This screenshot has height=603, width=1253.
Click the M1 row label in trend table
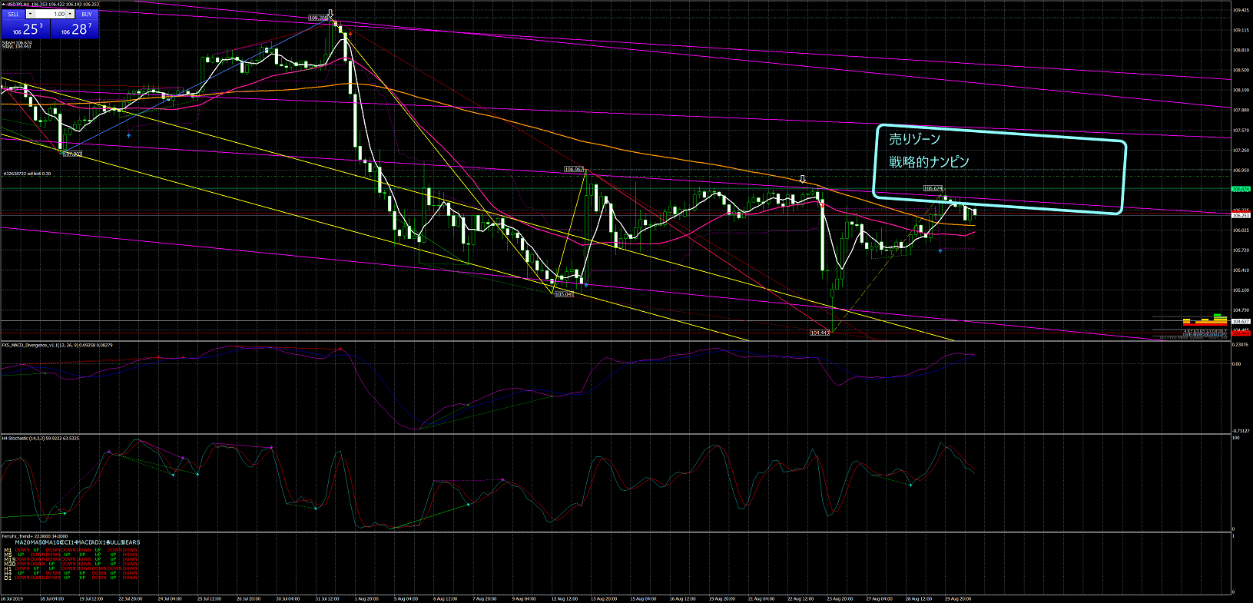coord(8,550)
